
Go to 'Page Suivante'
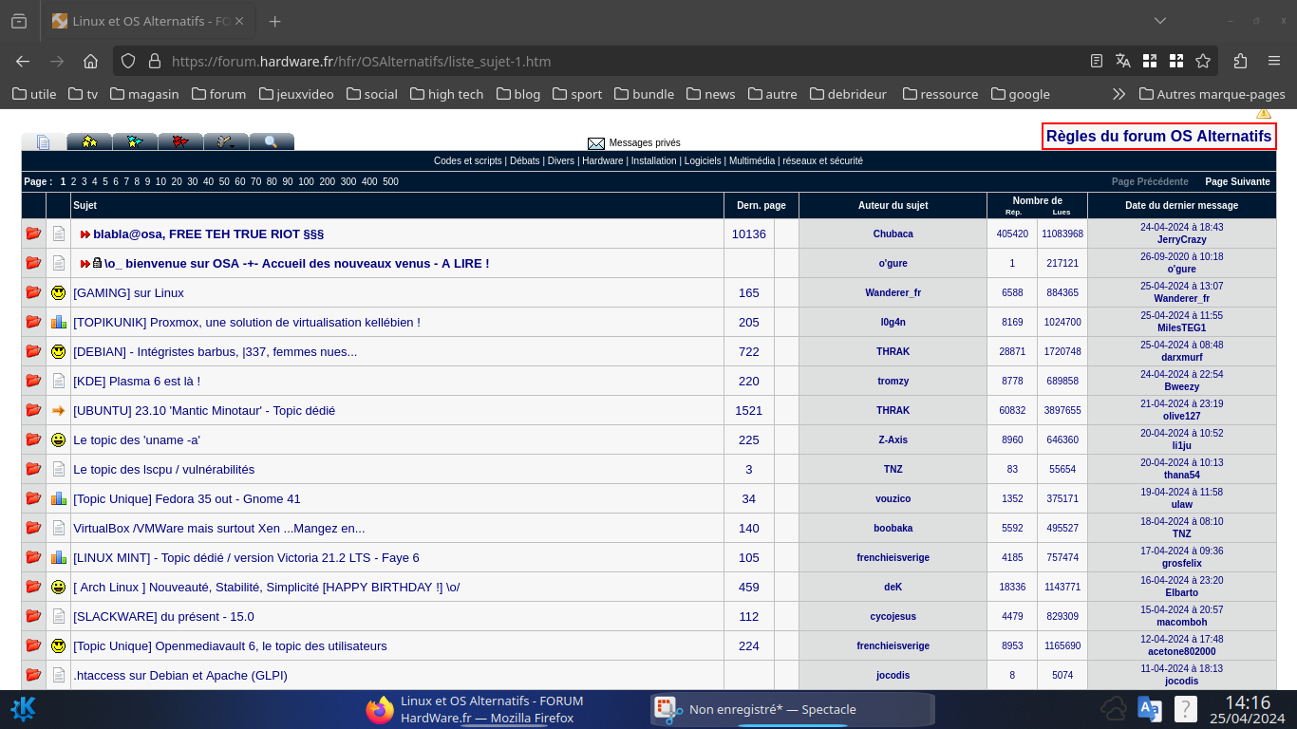click(x=1237, y=181)
